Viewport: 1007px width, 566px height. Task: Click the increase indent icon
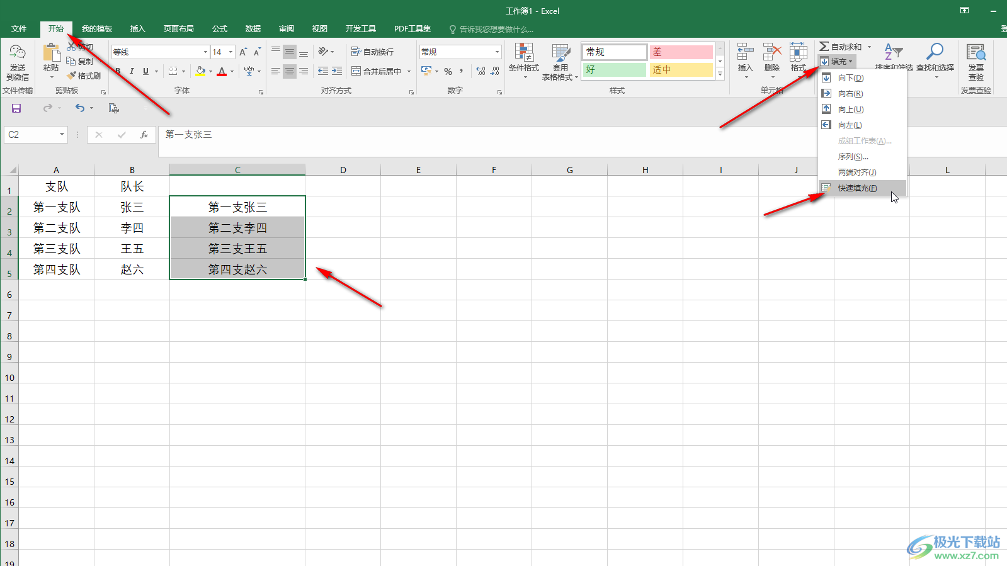(337, 71)
